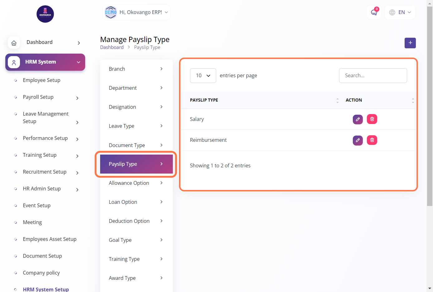The image size is (433, 292).
Task: Open the EN language dropdown
Action: coord(400,12)
